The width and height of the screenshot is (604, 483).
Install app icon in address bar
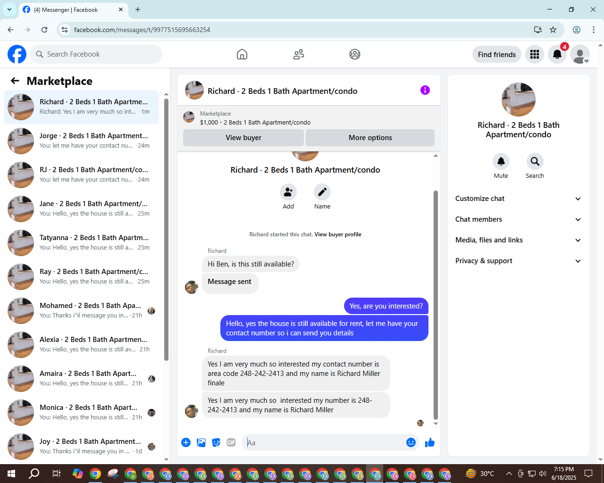click(537, 30)
